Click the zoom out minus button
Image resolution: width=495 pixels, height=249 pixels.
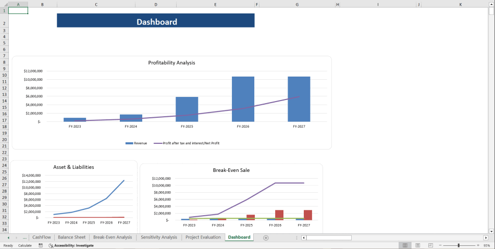point(439,245)
